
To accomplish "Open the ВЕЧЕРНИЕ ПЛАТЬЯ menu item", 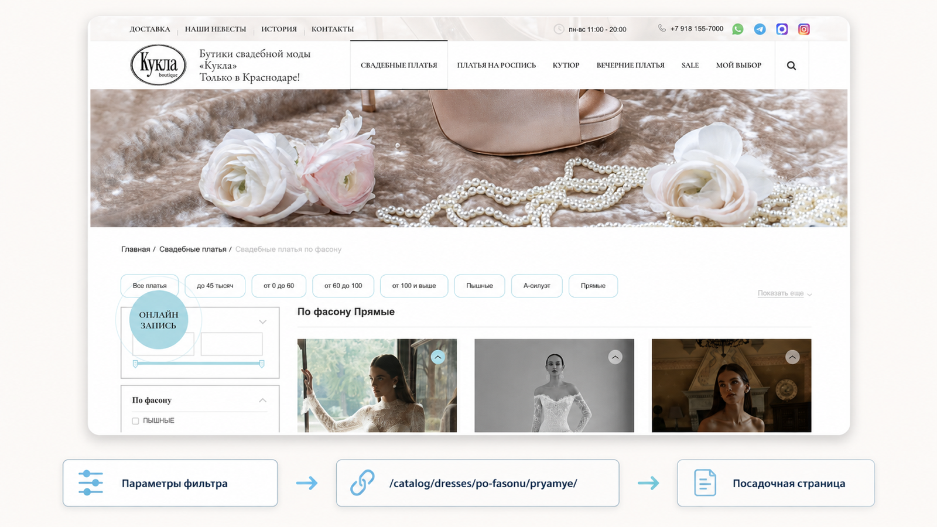I will (x=630, y=66).
